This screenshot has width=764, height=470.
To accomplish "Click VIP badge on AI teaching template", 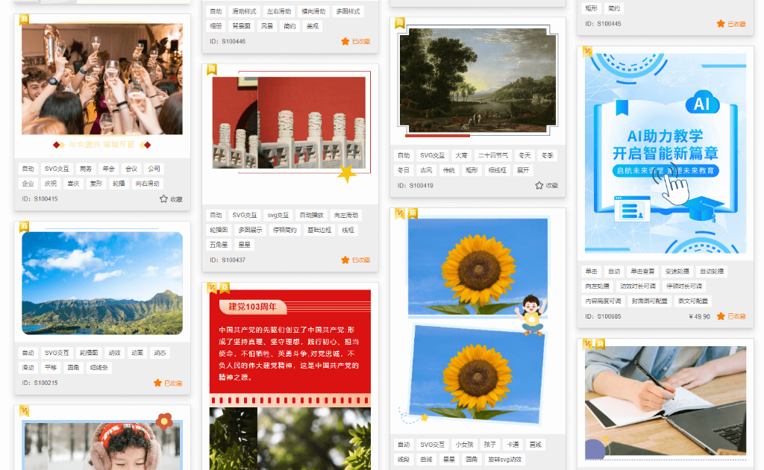I will click(x=587, y=51).
